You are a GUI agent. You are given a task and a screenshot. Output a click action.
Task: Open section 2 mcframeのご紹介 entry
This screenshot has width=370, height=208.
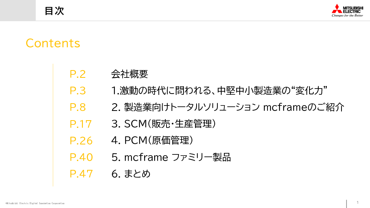[227, 107]
